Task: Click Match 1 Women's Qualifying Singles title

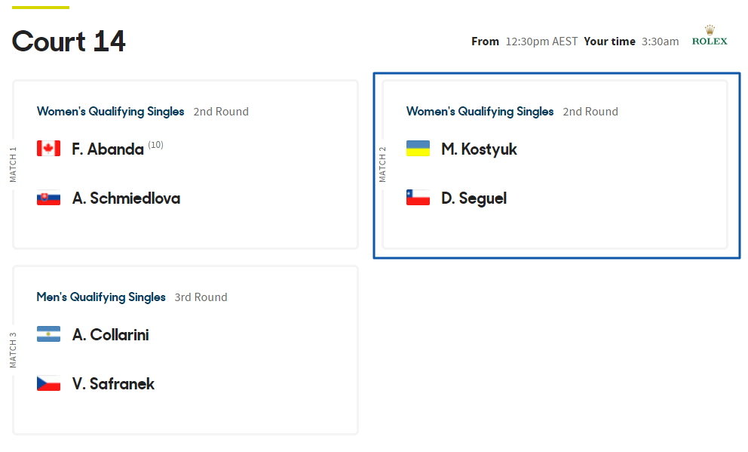Action: (x=110, y=112)
